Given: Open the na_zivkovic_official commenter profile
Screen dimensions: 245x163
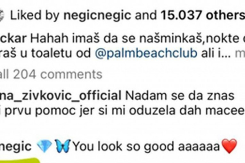Looking at the screenshot, I should (61, 96).
